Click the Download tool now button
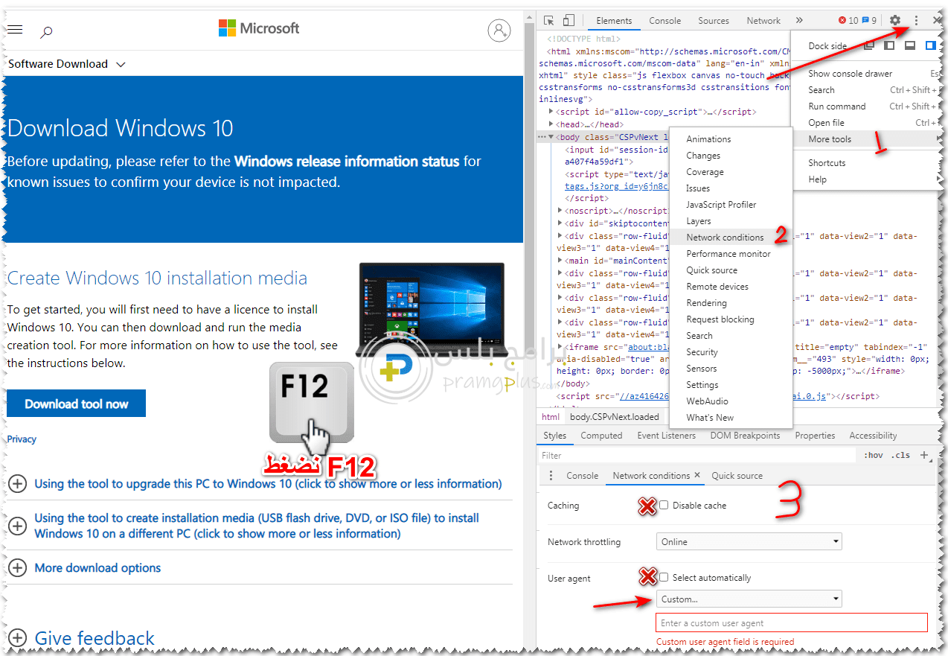Image resolution: width=948 pixels, height=656 pixels. point(77,404)
